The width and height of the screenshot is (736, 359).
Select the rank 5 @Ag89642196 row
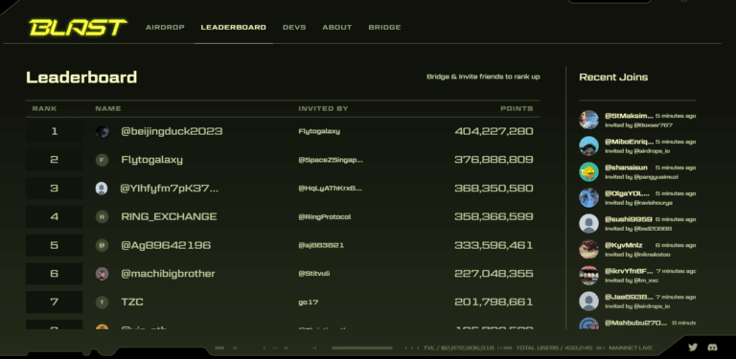click(283, 245)
